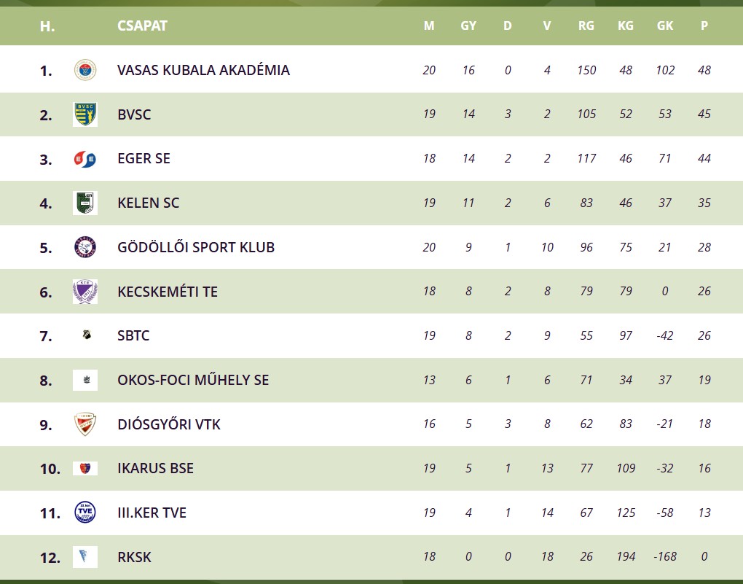Screen dimensions: 743x584
Task: Click the Kecskeméti TE purple crest
Action: click(x=85, y=292)
